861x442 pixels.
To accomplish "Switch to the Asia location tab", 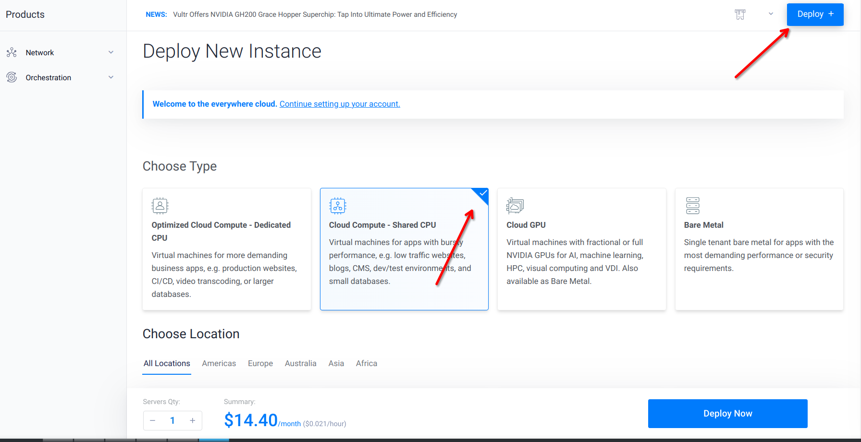I will point(336,364).
